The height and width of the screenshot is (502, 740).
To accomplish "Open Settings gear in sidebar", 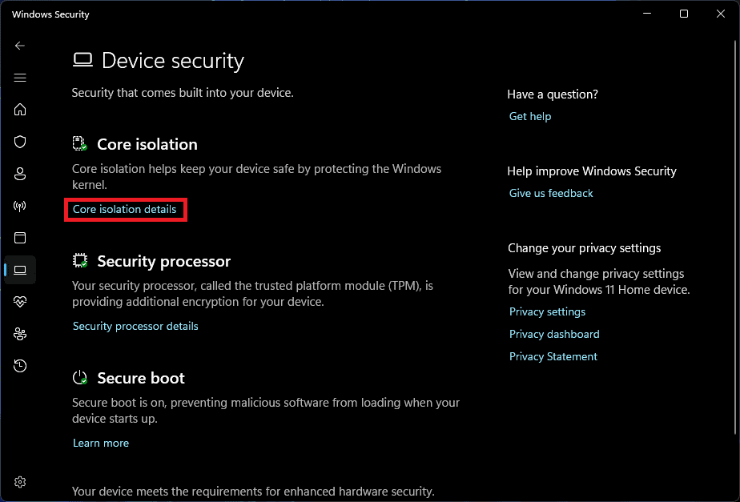I will click(20, 482).
